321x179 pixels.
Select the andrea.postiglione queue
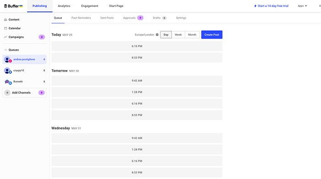[x=24, y=59]
